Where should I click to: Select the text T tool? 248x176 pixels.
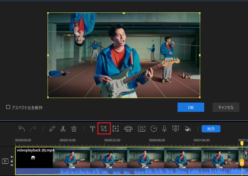pos(92,129)
